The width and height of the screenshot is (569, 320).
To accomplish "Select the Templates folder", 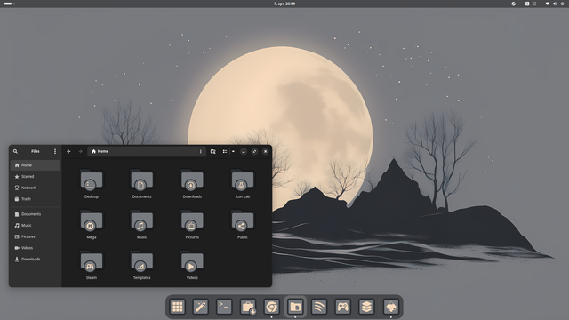I will point(141,265).
